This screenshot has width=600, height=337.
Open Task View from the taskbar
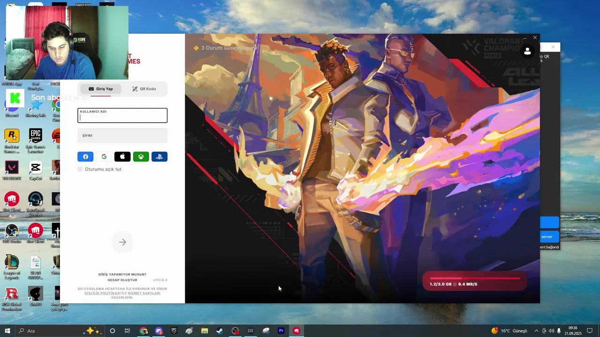(127, 331)
